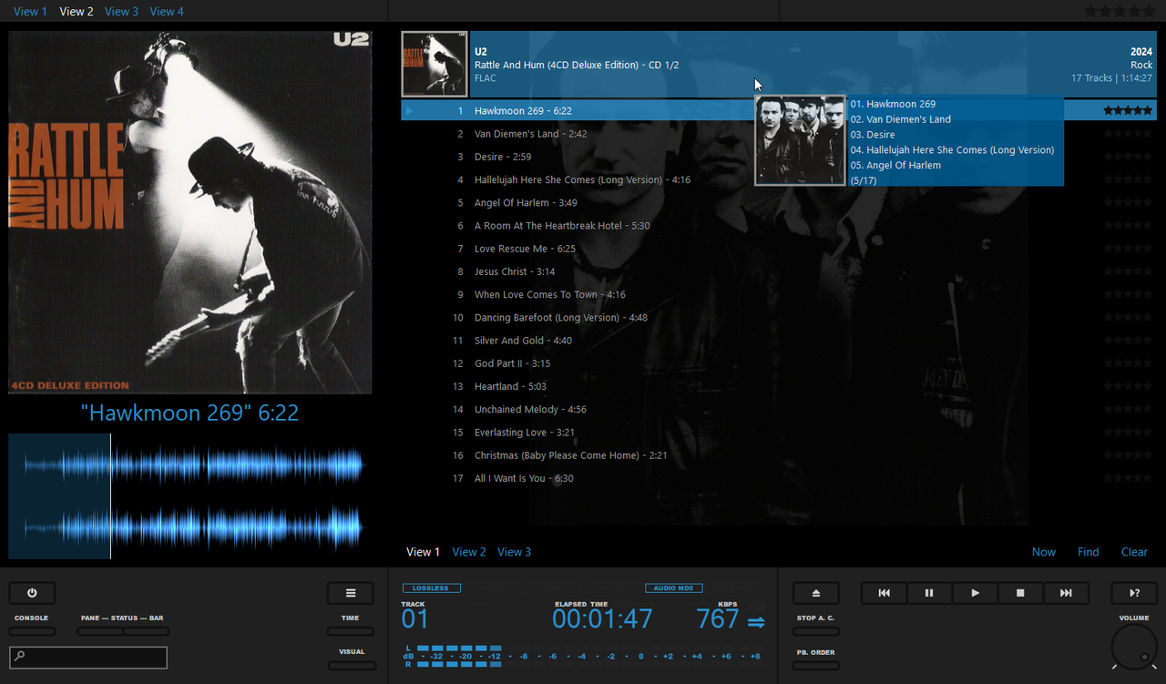Click the Clear link
The width and height of the screenshot is (1166, 684).
pos(1134,552)
